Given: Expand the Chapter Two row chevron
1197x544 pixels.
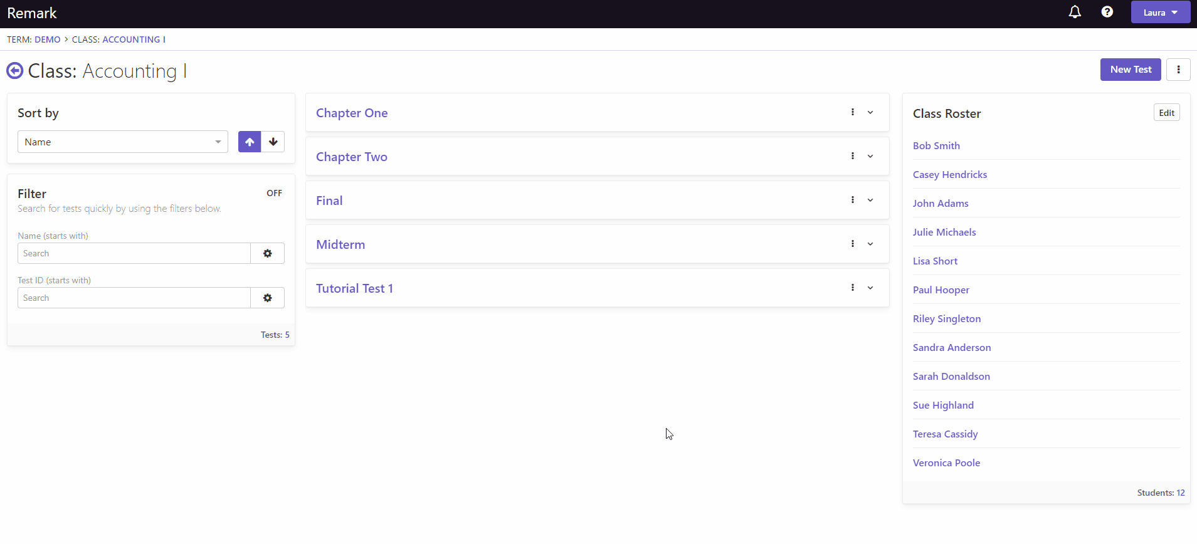Looking at the screenshot, I should [x=870, y=156].
